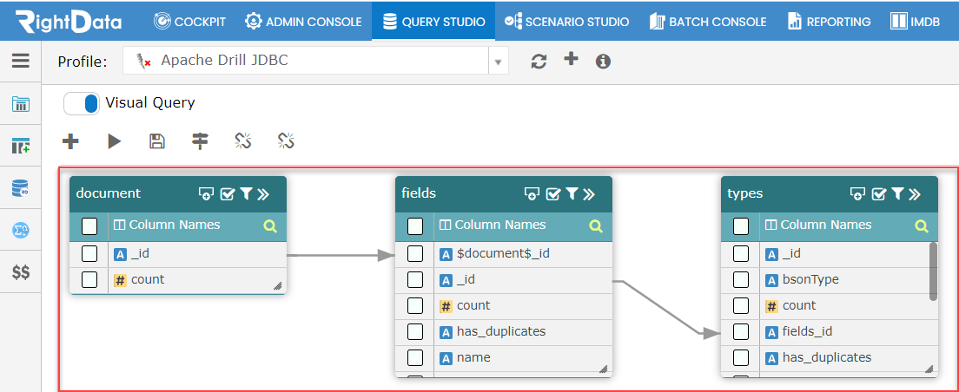Click the Run query play icon

coord(115,141)
